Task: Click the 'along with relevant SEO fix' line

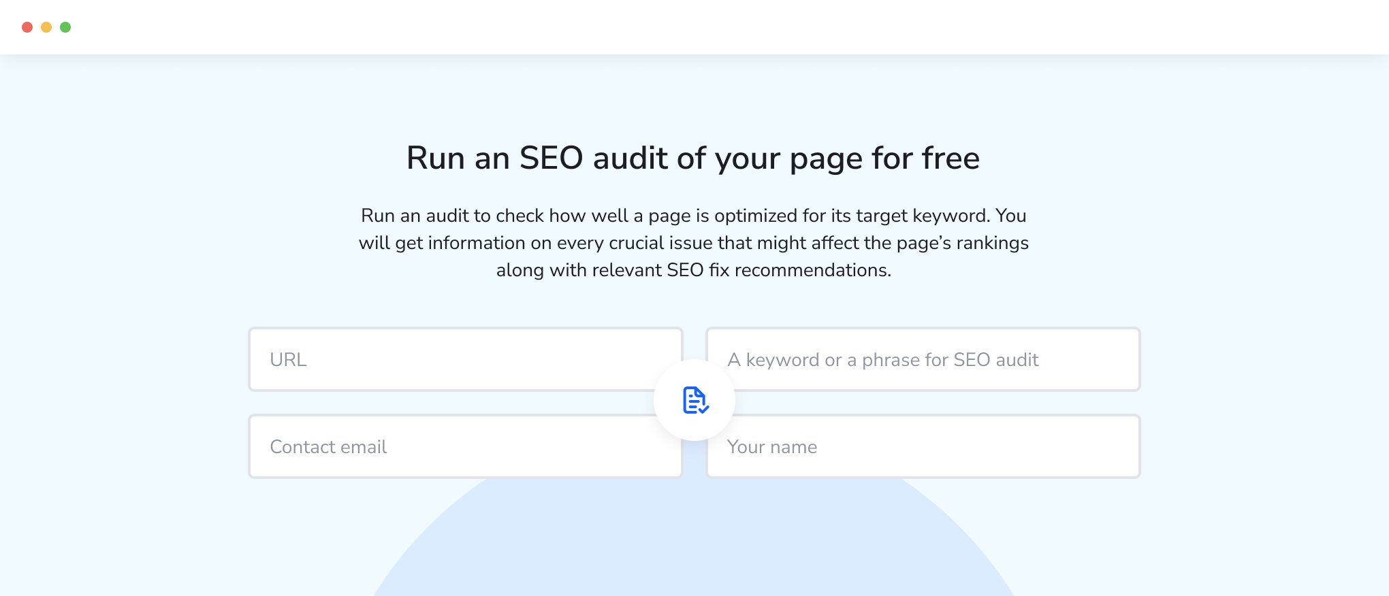Action: pyautogui.click(x=694, y=270)
